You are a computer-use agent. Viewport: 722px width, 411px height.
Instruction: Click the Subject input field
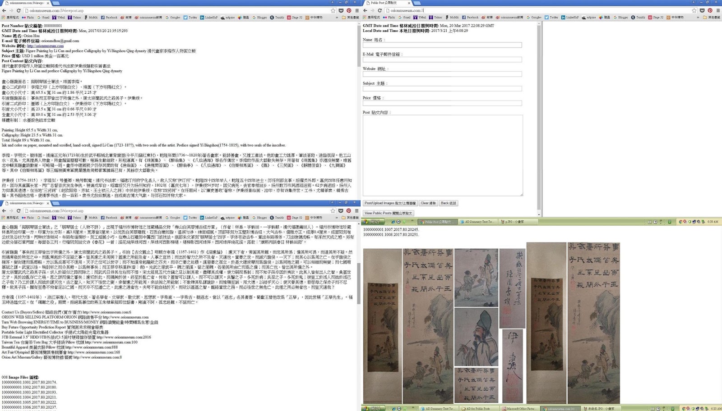tap(442, 89)
